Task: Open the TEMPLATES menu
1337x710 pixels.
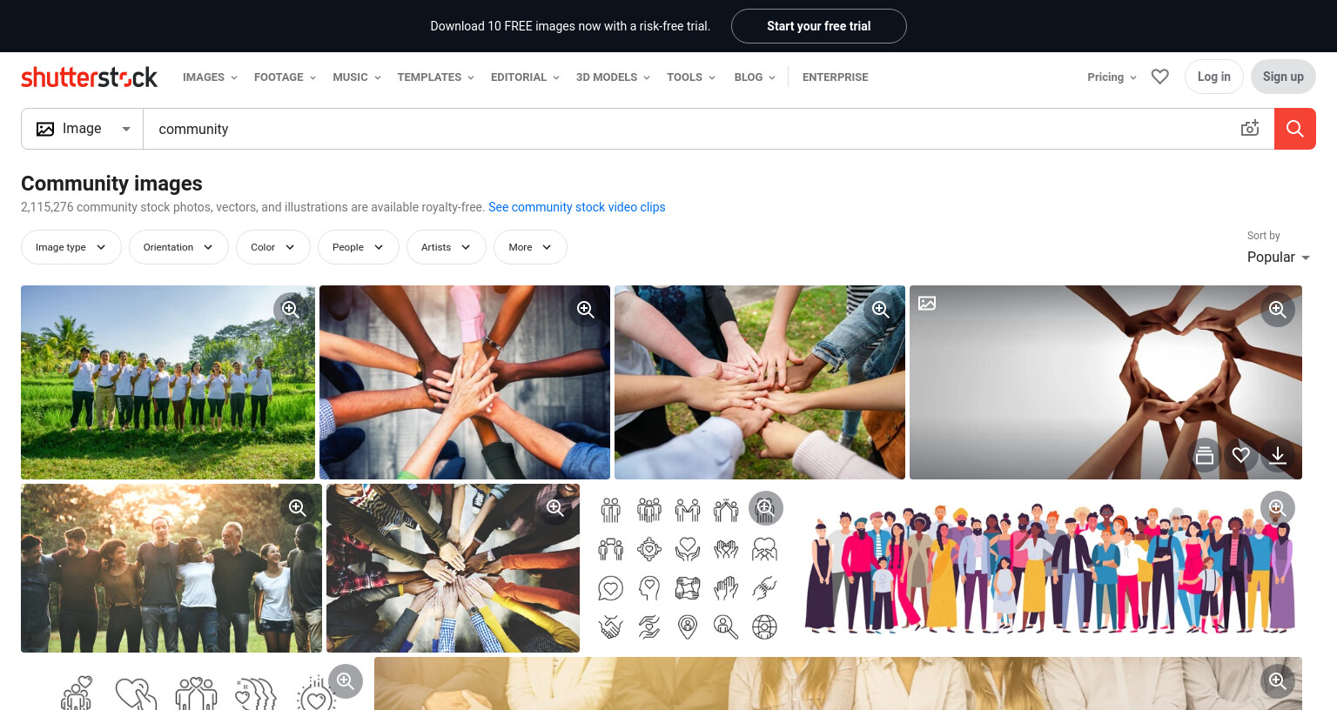Action: pyautogui.click(x=435, y=77)
